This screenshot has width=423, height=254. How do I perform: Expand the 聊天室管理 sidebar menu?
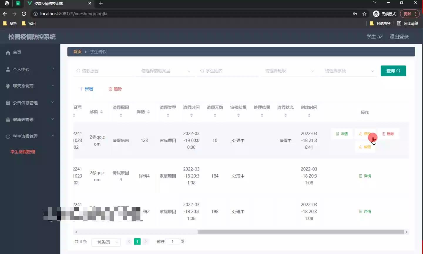click(x=30, y=86)
